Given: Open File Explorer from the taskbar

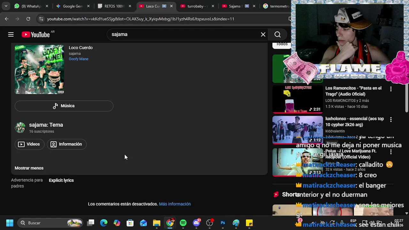Looking at the screenshot, I should tap(157, 223).
